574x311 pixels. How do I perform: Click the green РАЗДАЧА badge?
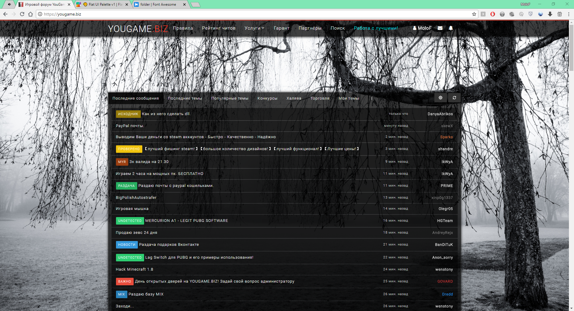(x=126, y=186)
